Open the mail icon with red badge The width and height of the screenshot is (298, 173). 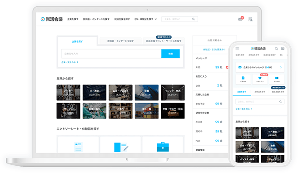click(x=241, y=19)
